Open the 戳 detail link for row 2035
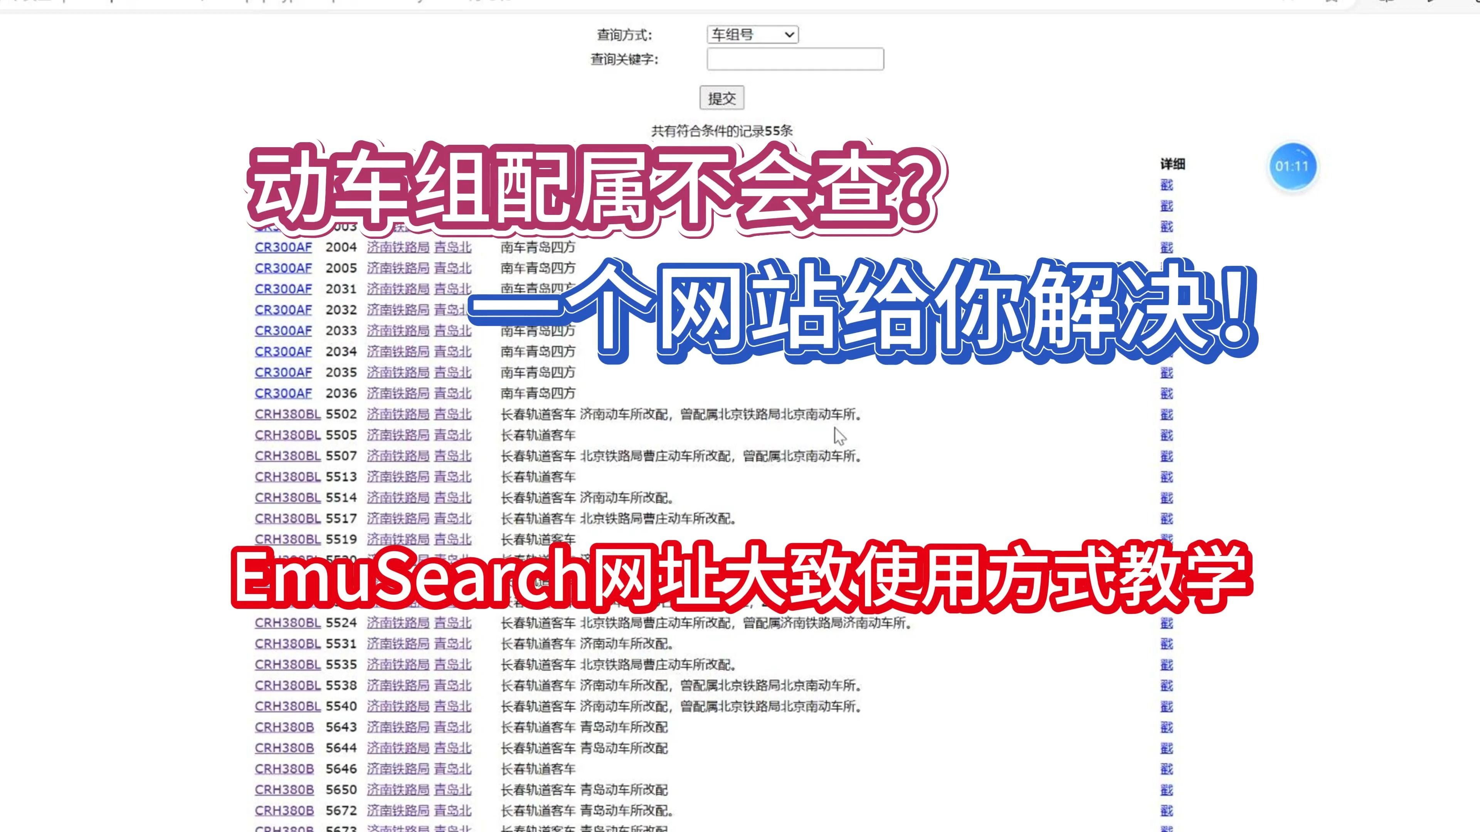This screenshot has width=1480, height=832. [1166, 372]
